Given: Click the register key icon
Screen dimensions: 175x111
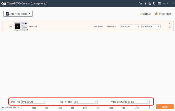Looking at the screenshot, I should tap(145, 3).
